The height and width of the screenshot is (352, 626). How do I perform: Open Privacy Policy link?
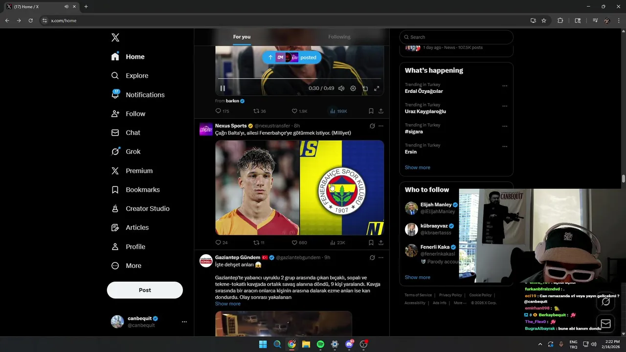click(x=450, y=295)
